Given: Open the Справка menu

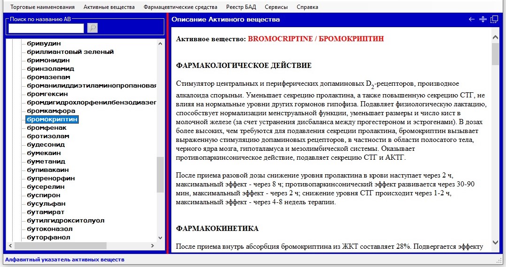Looking at the screenshot, I should pyautogui.click(x=307, y=7).
